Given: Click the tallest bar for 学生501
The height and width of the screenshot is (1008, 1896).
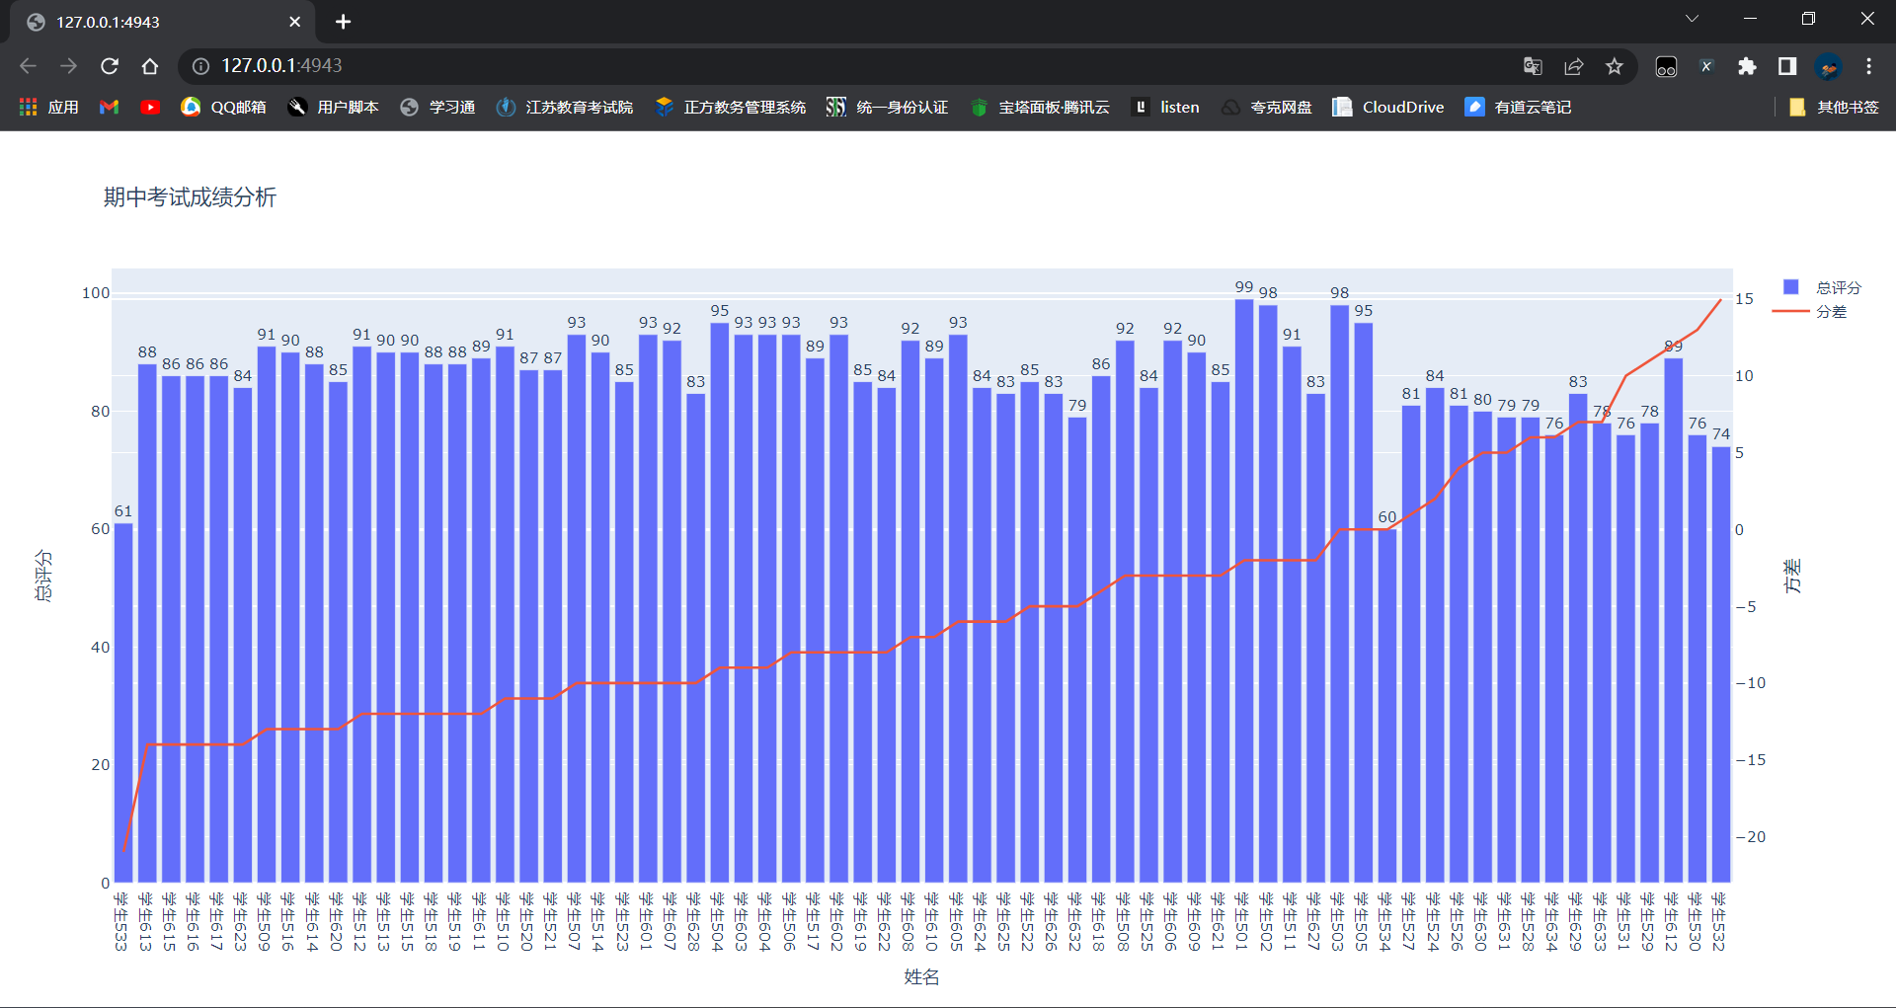Looking at the screenshot, I should point(1244,590).
